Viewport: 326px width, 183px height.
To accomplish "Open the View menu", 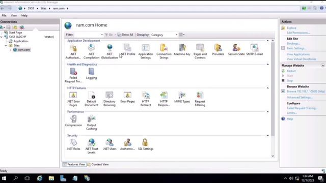I will tap(14, 15).
